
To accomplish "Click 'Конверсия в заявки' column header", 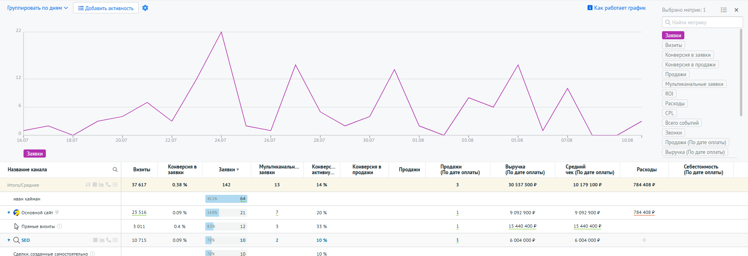I will click(182, 170).
